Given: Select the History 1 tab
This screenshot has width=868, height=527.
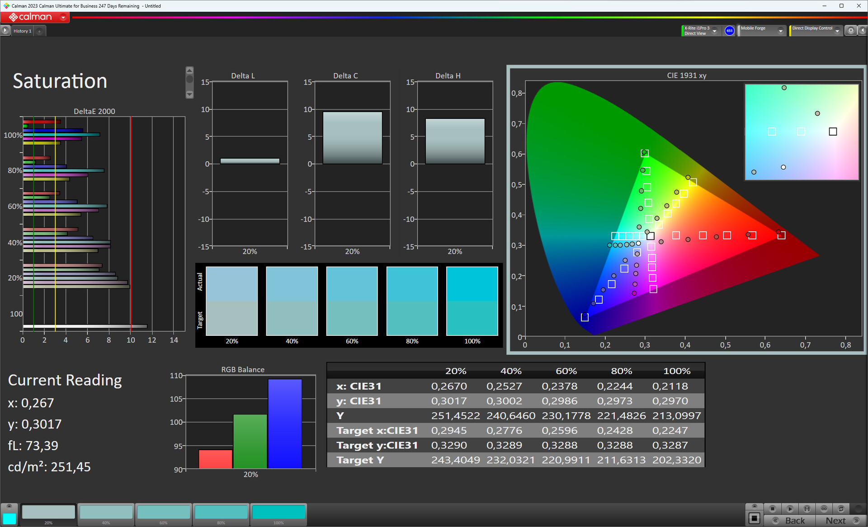Looking at the screenshot, I should (22, 31).
